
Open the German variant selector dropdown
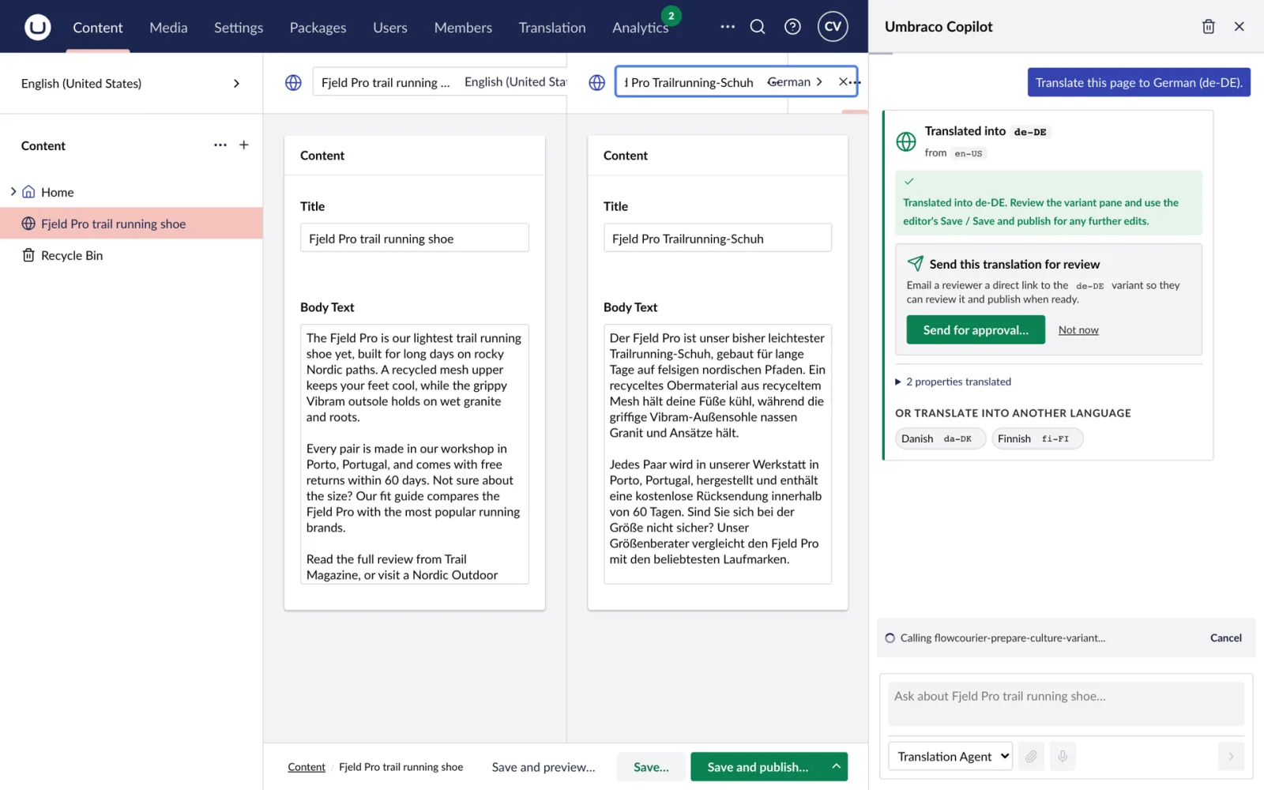pyautogui.click(x=796, y=82)
